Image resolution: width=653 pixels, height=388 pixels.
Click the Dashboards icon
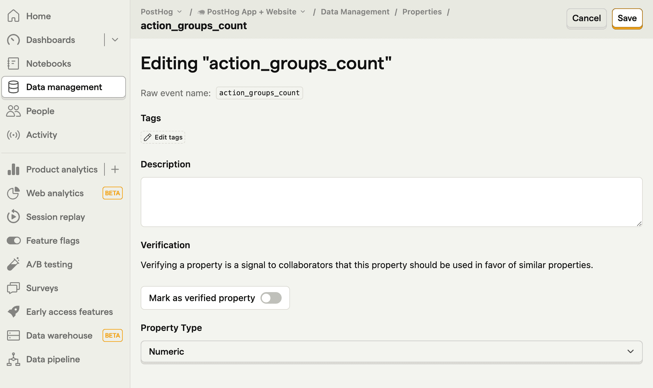(13, 40)
